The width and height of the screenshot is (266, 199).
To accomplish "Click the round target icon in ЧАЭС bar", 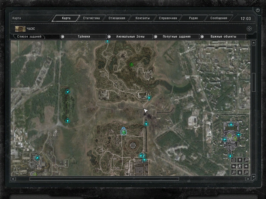I will [249, 29].
